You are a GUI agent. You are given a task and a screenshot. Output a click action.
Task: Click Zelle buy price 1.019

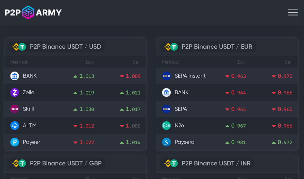(86, 93)
